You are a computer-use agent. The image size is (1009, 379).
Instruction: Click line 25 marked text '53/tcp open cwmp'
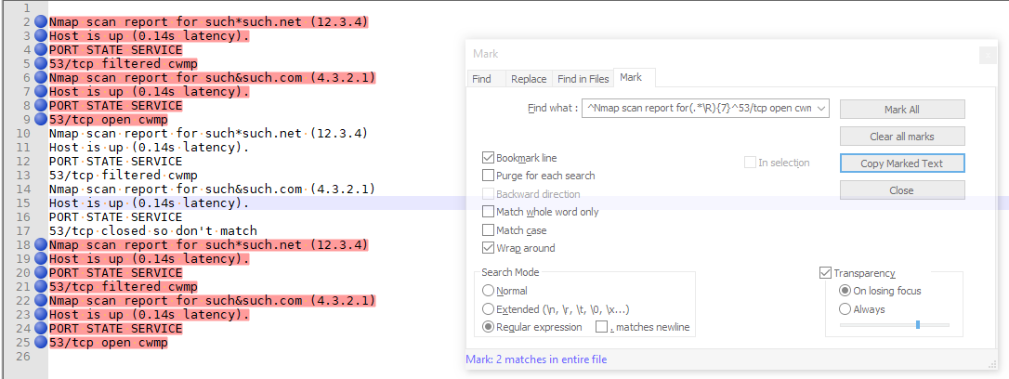click(108, 343)
